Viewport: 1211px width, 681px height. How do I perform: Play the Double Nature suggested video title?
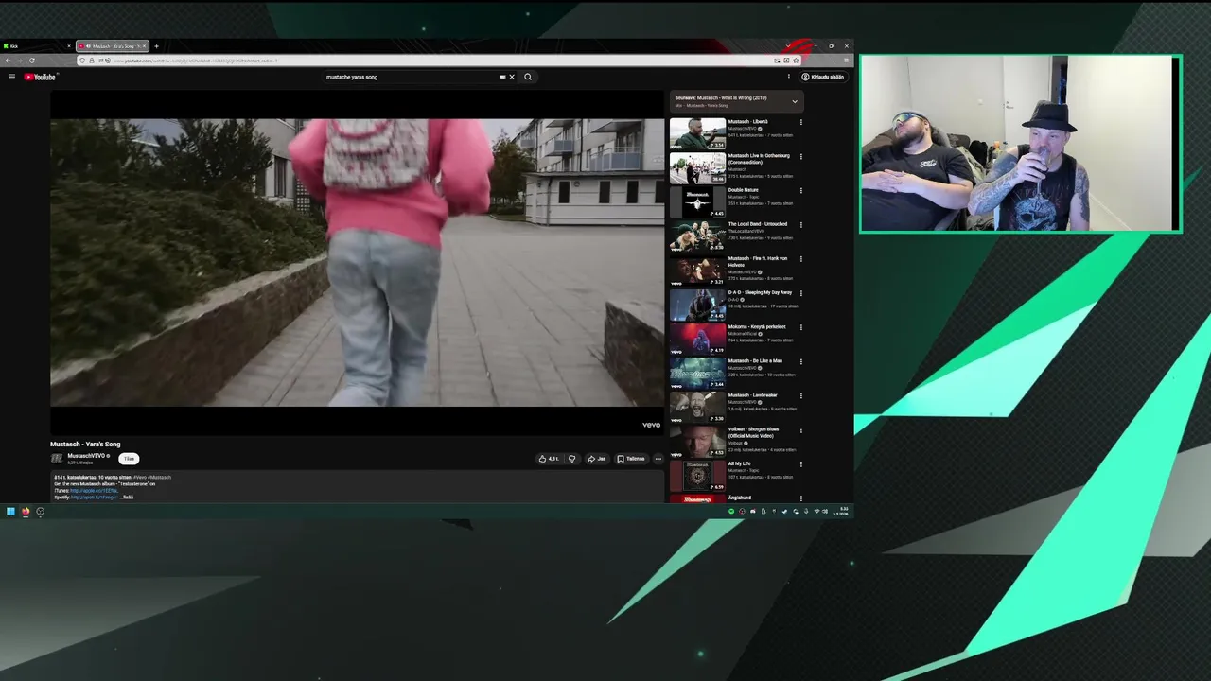coord(744,190)
